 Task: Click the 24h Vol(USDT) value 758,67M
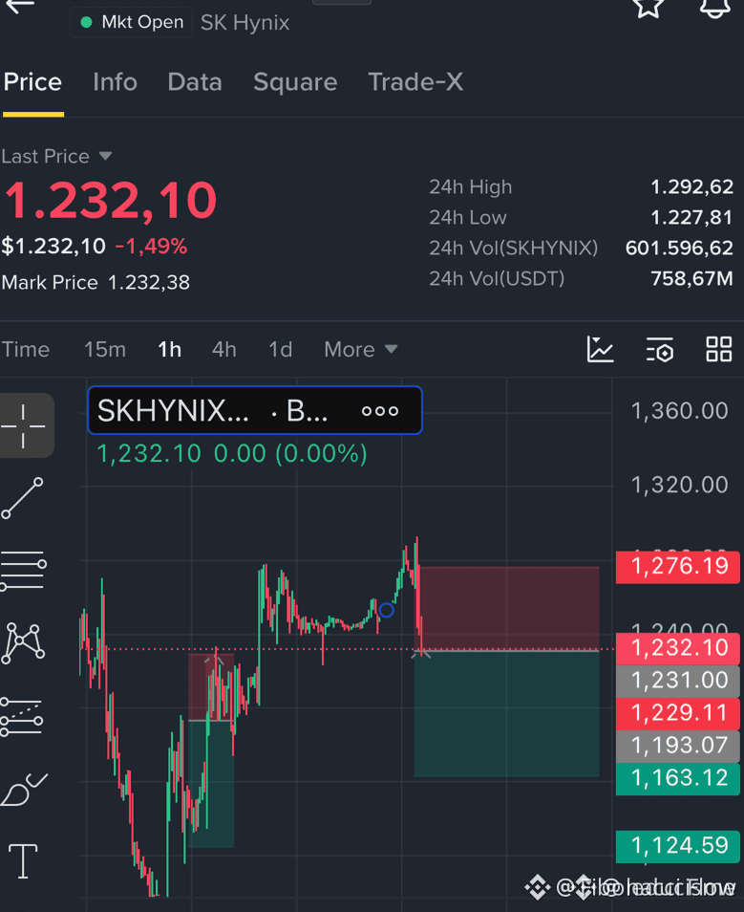point(691,278)
